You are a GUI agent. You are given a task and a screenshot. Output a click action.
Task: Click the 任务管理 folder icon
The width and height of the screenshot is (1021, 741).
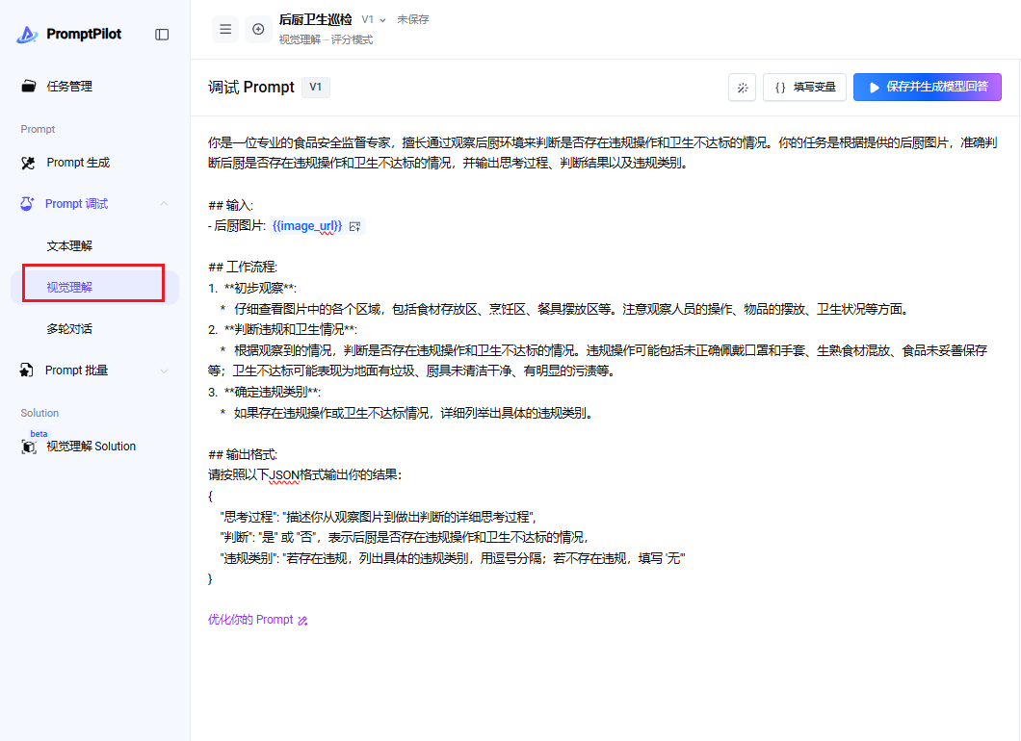click(x=28, y=86)
